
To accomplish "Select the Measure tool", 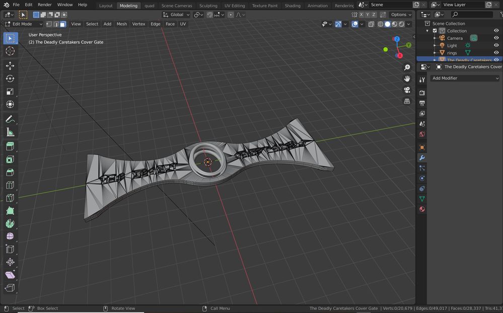I will [x=10, y=132].
